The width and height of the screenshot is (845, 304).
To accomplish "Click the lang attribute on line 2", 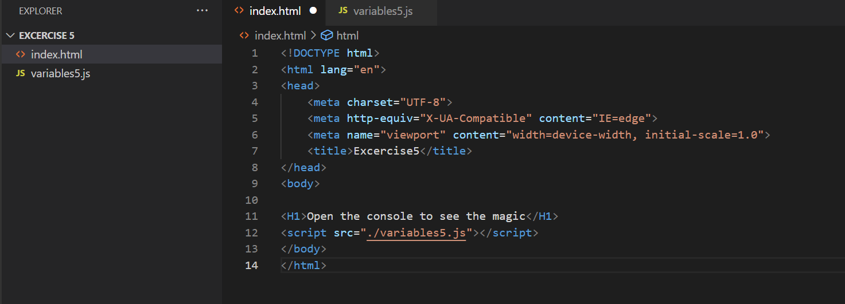I will pyautogui.click(x=334, y=70).
